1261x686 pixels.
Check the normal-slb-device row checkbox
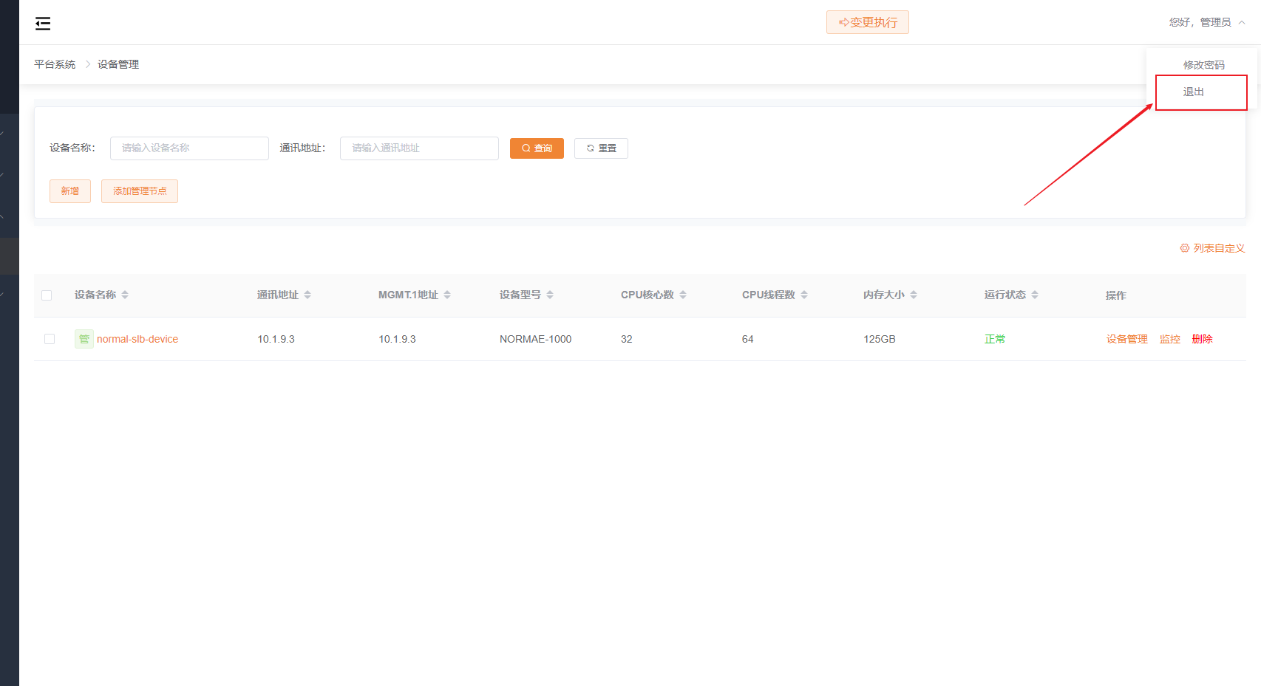coord(50,339)
